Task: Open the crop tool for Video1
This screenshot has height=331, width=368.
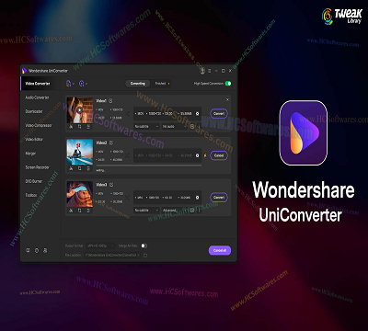Action: point(80,126)
